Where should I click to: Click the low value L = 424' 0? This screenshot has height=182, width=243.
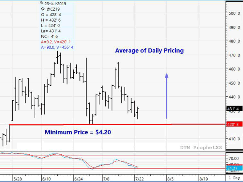(50, 25)
